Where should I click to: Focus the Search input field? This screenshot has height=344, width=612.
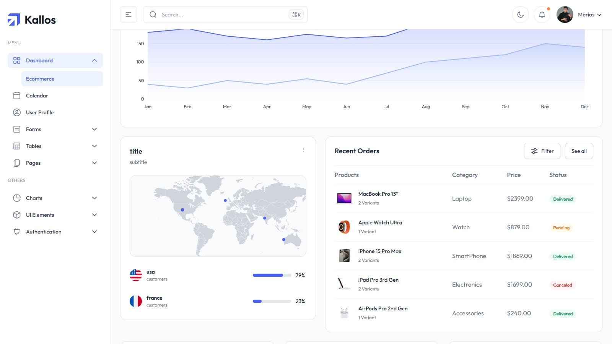coord(225,15)
